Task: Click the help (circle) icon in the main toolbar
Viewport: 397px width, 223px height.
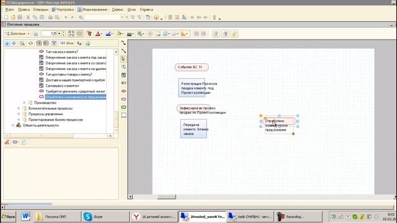Action: point(156,17)
